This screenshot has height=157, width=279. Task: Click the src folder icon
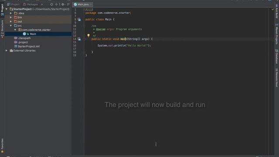click(16, 26)
